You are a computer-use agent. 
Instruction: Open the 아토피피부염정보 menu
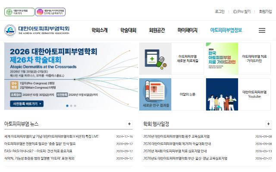coord(226,30)
